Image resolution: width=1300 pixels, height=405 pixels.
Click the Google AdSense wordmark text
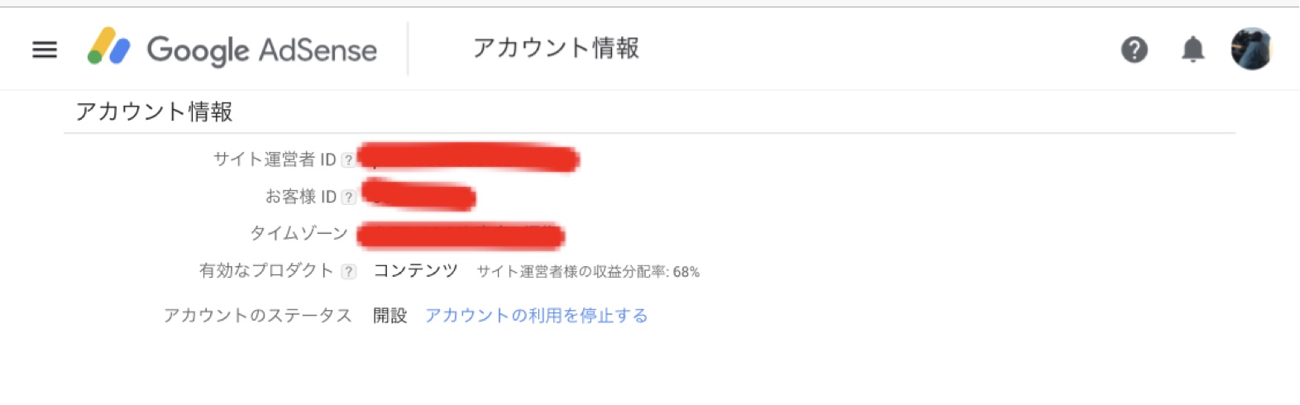coord(262,50)
